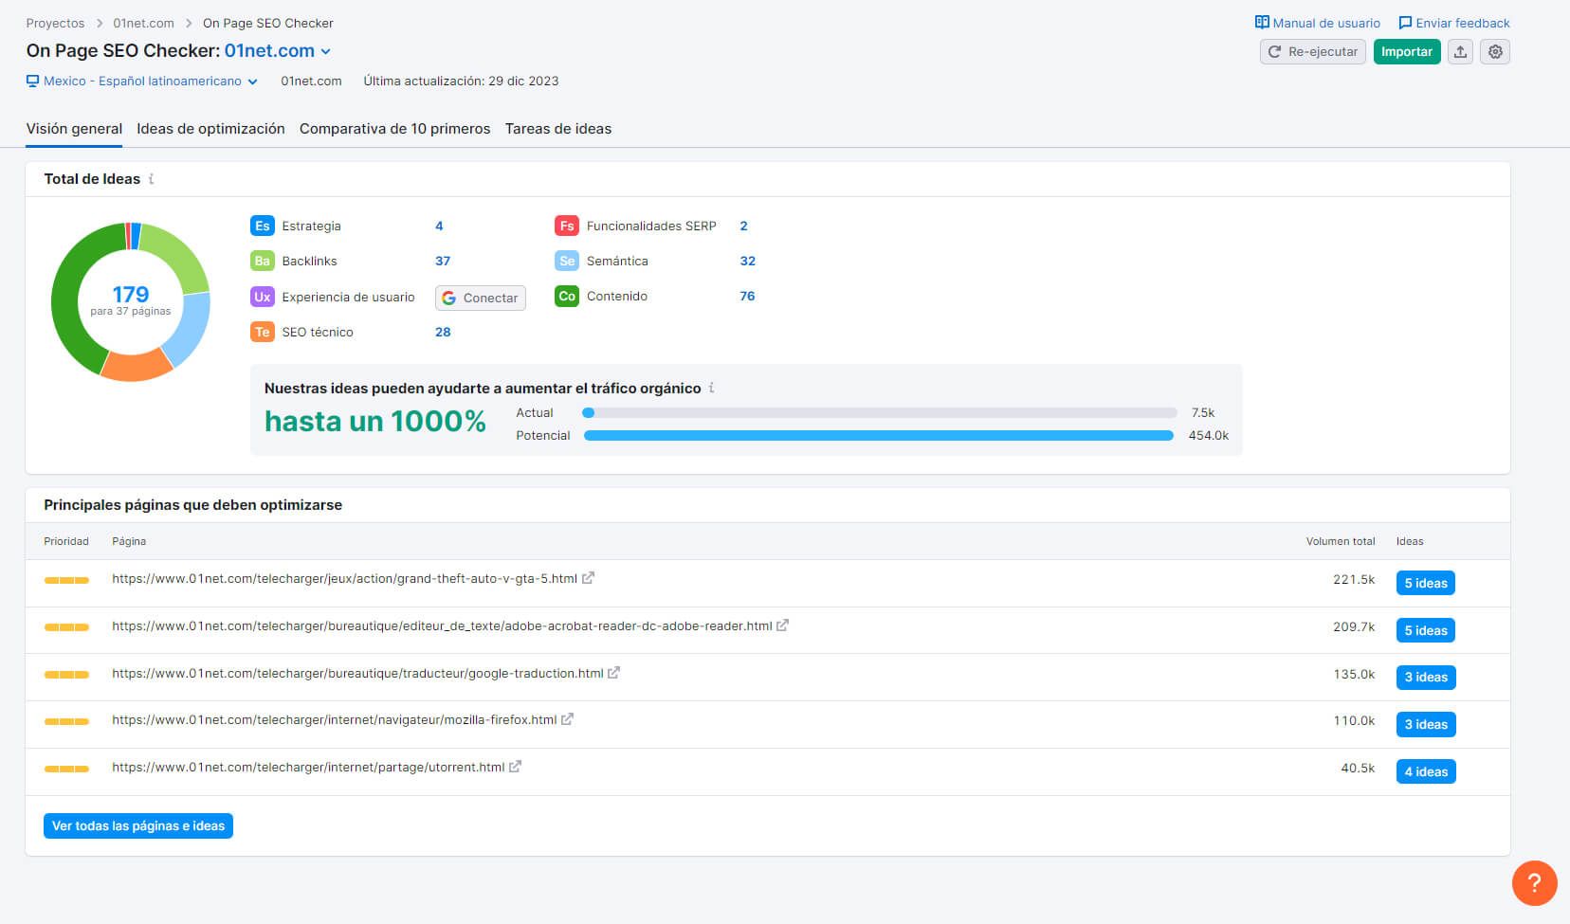Click 5 ideas button for adobe-reader page
Image resolution: width=1570 pixels, height=924 pixels.
[1425, 630]
